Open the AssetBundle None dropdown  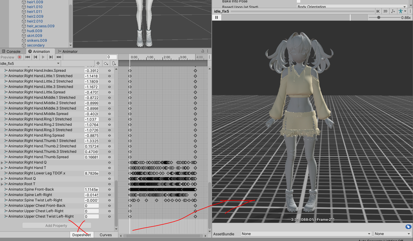(x=306, y=234)
